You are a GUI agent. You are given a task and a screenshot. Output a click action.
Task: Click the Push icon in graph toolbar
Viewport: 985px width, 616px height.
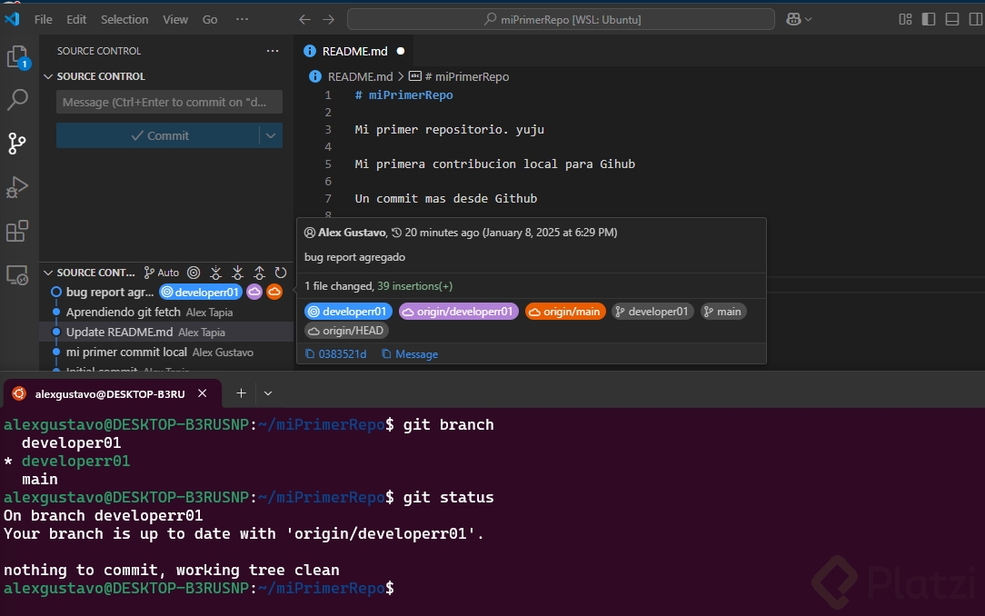pyautogui.click(x=259, y=273)
